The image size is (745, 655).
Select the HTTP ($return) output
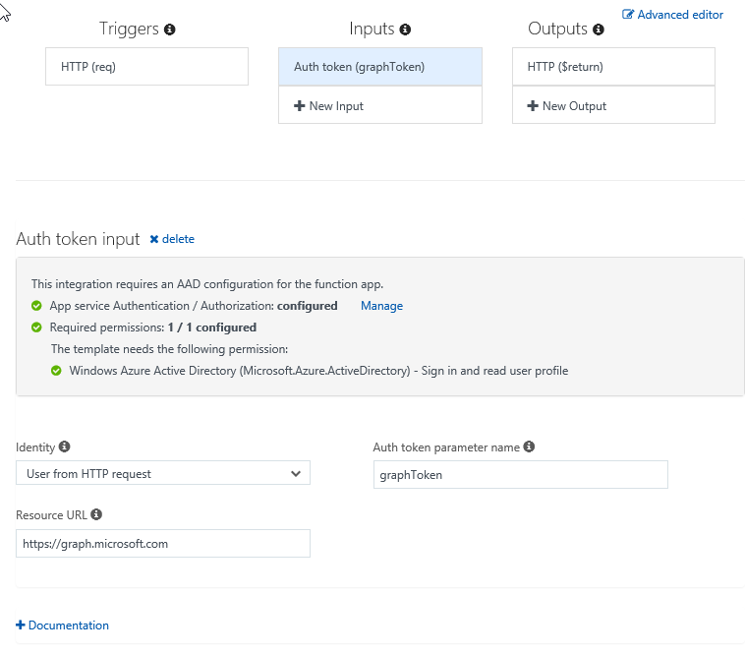tap(613, 67)
